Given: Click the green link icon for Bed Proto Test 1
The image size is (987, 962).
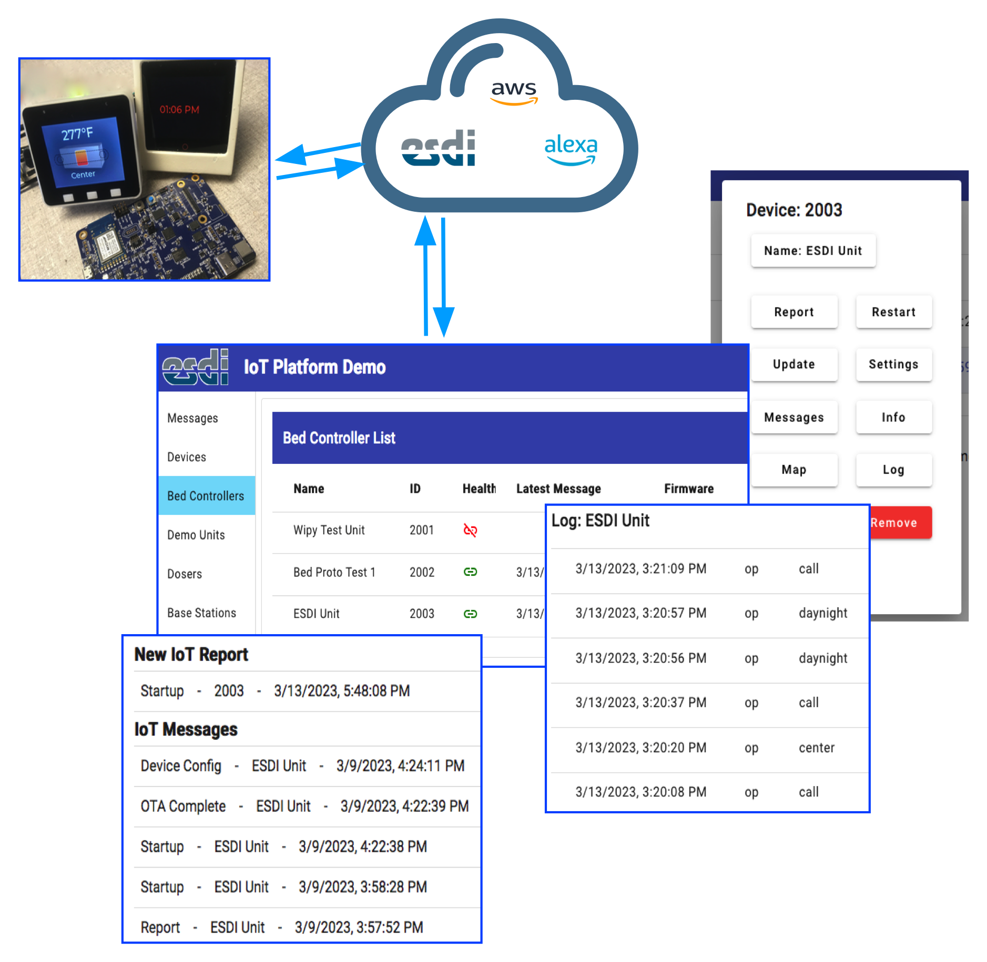Looking at the screenshot, I should (470, 572).
